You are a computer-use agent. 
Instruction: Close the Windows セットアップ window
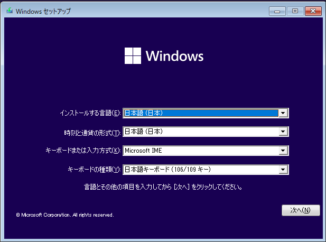[x=313, y=11]
